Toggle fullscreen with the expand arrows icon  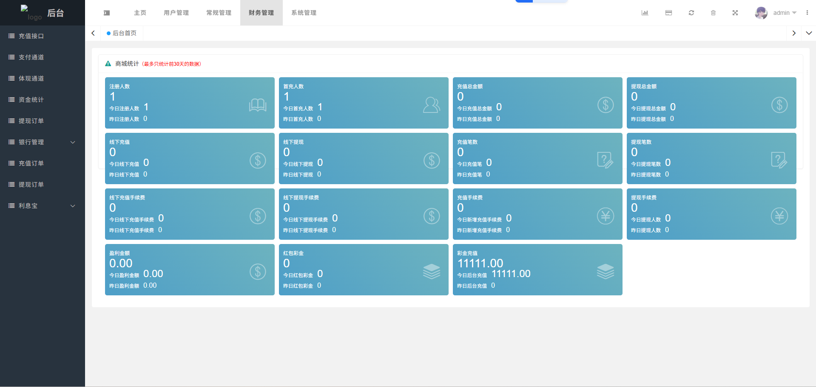point(735,13)
